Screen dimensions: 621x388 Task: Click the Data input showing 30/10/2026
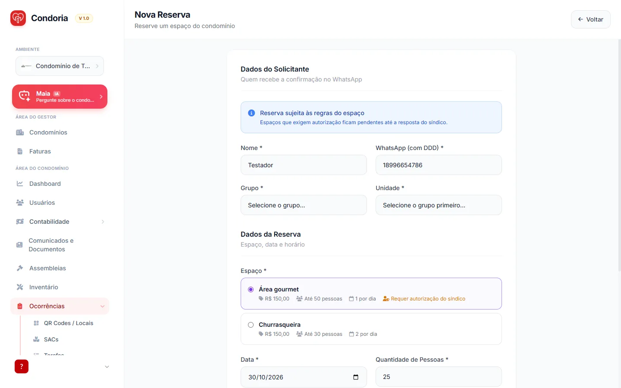pos(304,377)
